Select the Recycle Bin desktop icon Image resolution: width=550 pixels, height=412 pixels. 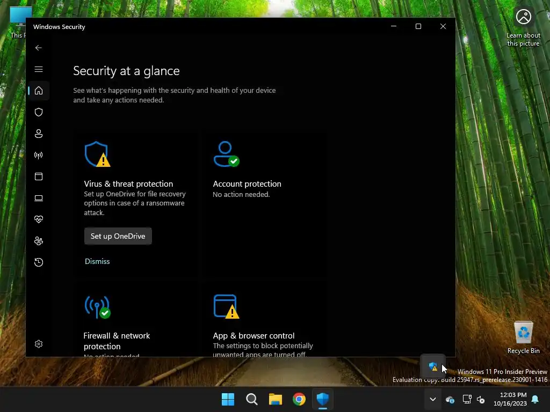[523, 337]
